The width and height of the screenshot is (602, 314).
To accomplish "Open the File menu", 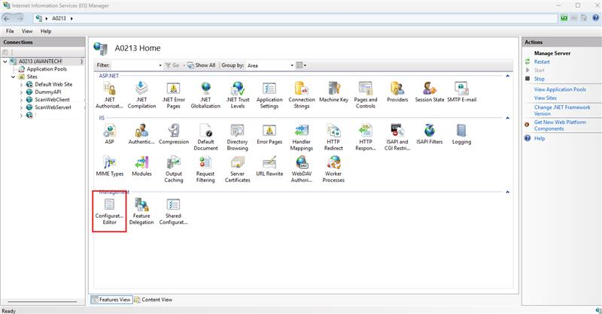I will click(x=10, y=31).
